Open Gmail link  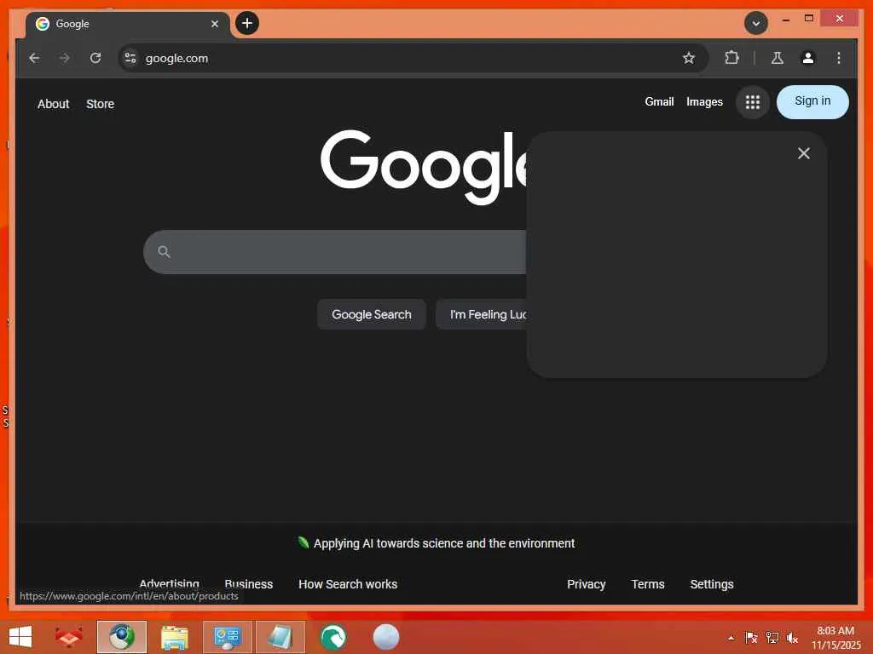point(659,102)
